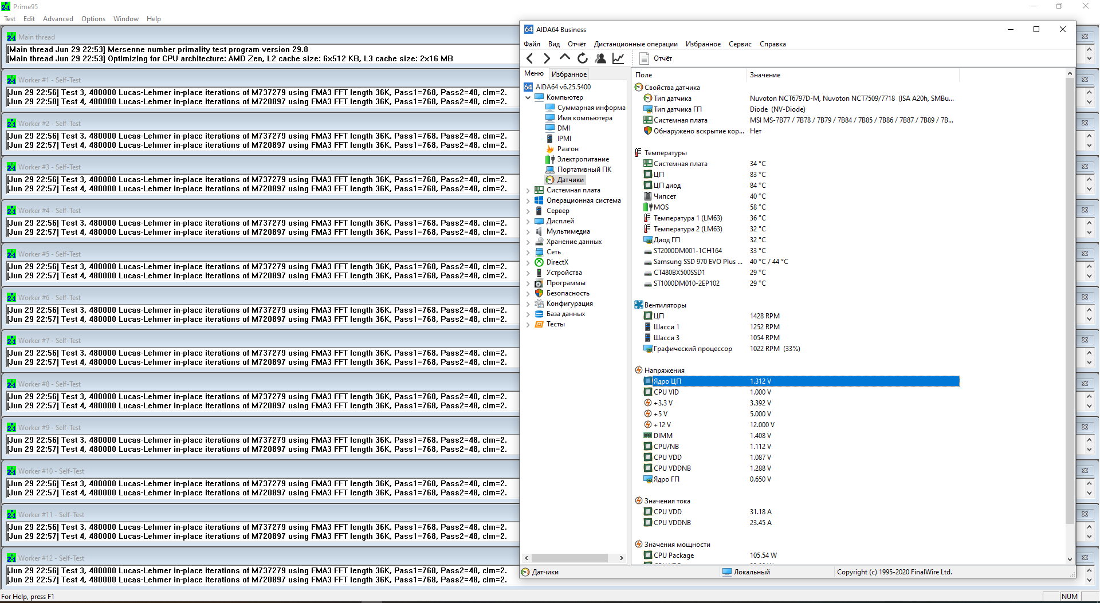Select the Графический процессор fan row
Image resolution: width=1100 pixels, height=603 pixels.
coord(801,349)
